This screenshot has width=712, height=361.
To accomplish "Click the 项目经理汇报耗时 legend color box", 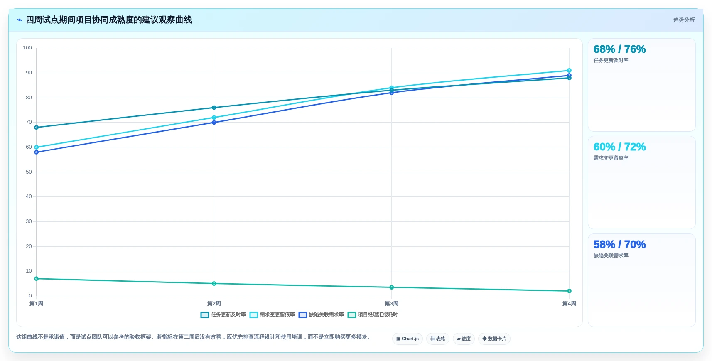I will point(352,315).
